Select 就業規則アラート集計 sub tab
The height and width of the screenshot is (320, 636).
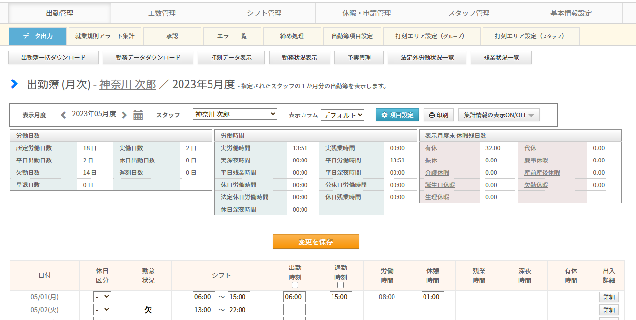coord(105,36)
